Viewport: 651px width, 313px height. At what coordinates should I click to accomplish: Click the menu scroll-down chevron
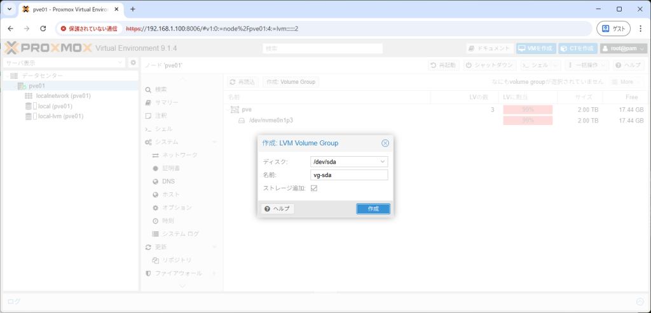182,285
